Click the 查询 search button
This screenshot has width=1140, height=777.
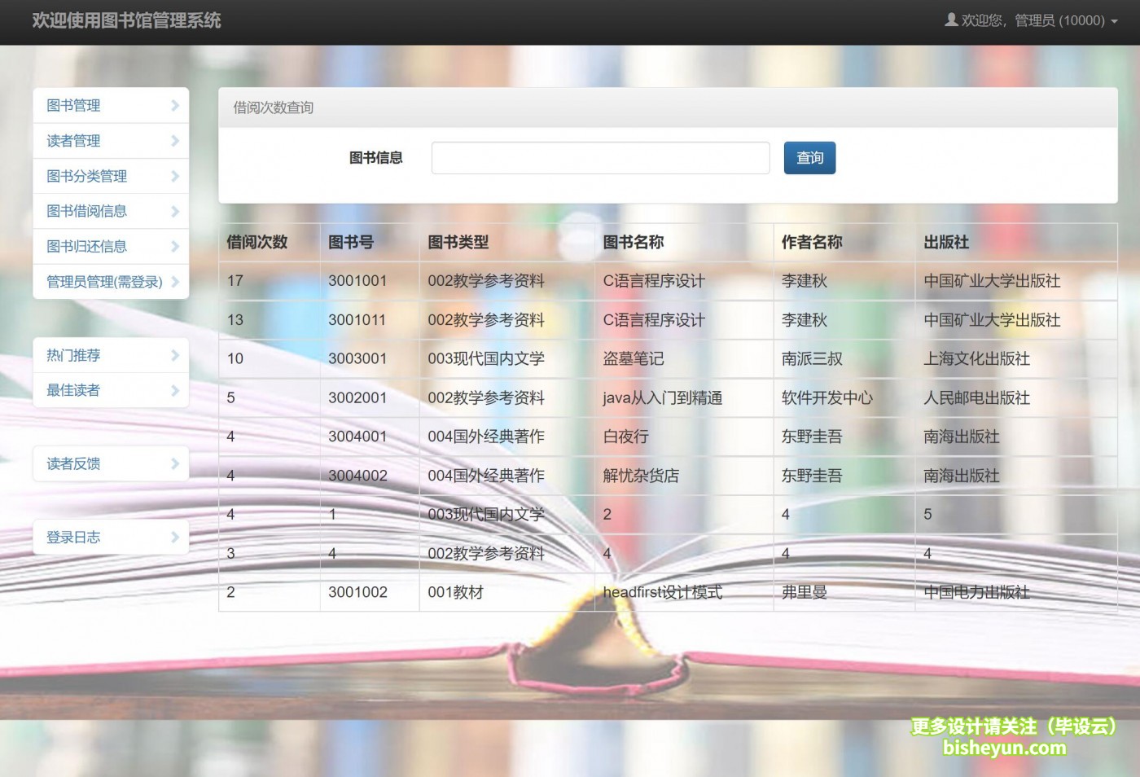click(x=809, y=158)
